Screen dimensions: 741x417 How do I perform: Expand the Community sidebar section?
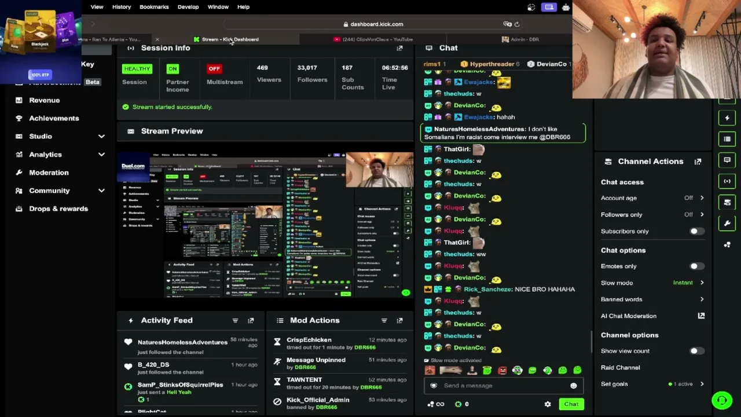coord(101,191)
